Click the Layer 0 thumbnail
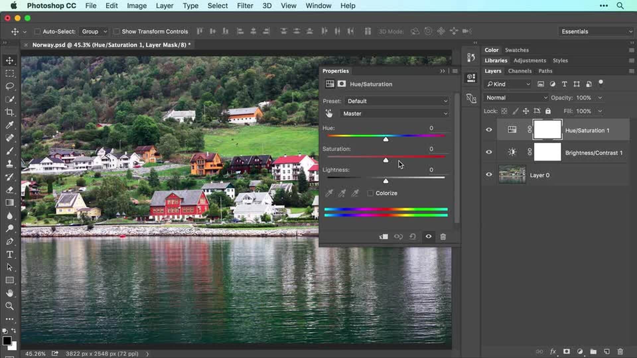This screenshot has width=637, height=358. pyautogui.click(x=512, y=175)
